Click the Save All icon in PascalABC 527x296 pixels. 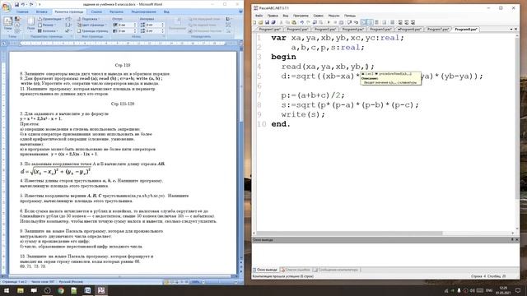(273, 22)
